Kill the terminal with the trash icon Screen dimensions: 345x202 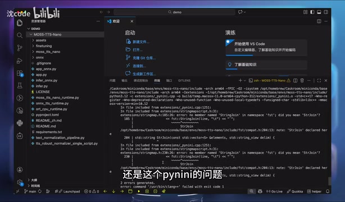[302, 80]
